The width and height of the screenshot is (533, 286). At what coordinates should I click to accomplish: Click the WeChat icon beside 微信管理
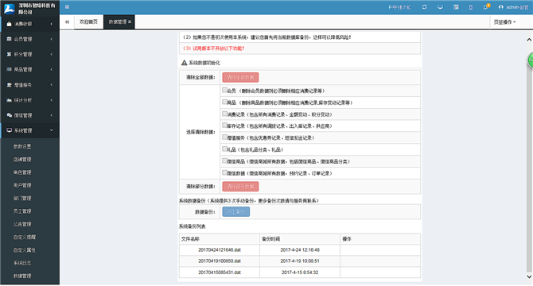(x=10, y=115)
